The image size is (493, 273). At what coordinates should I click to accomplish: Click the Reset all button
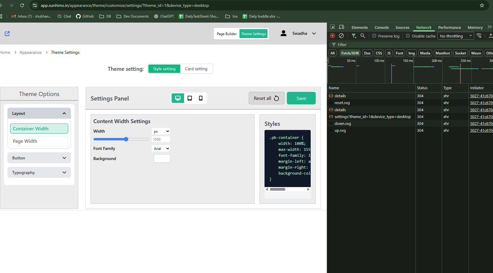coord(267,98)
